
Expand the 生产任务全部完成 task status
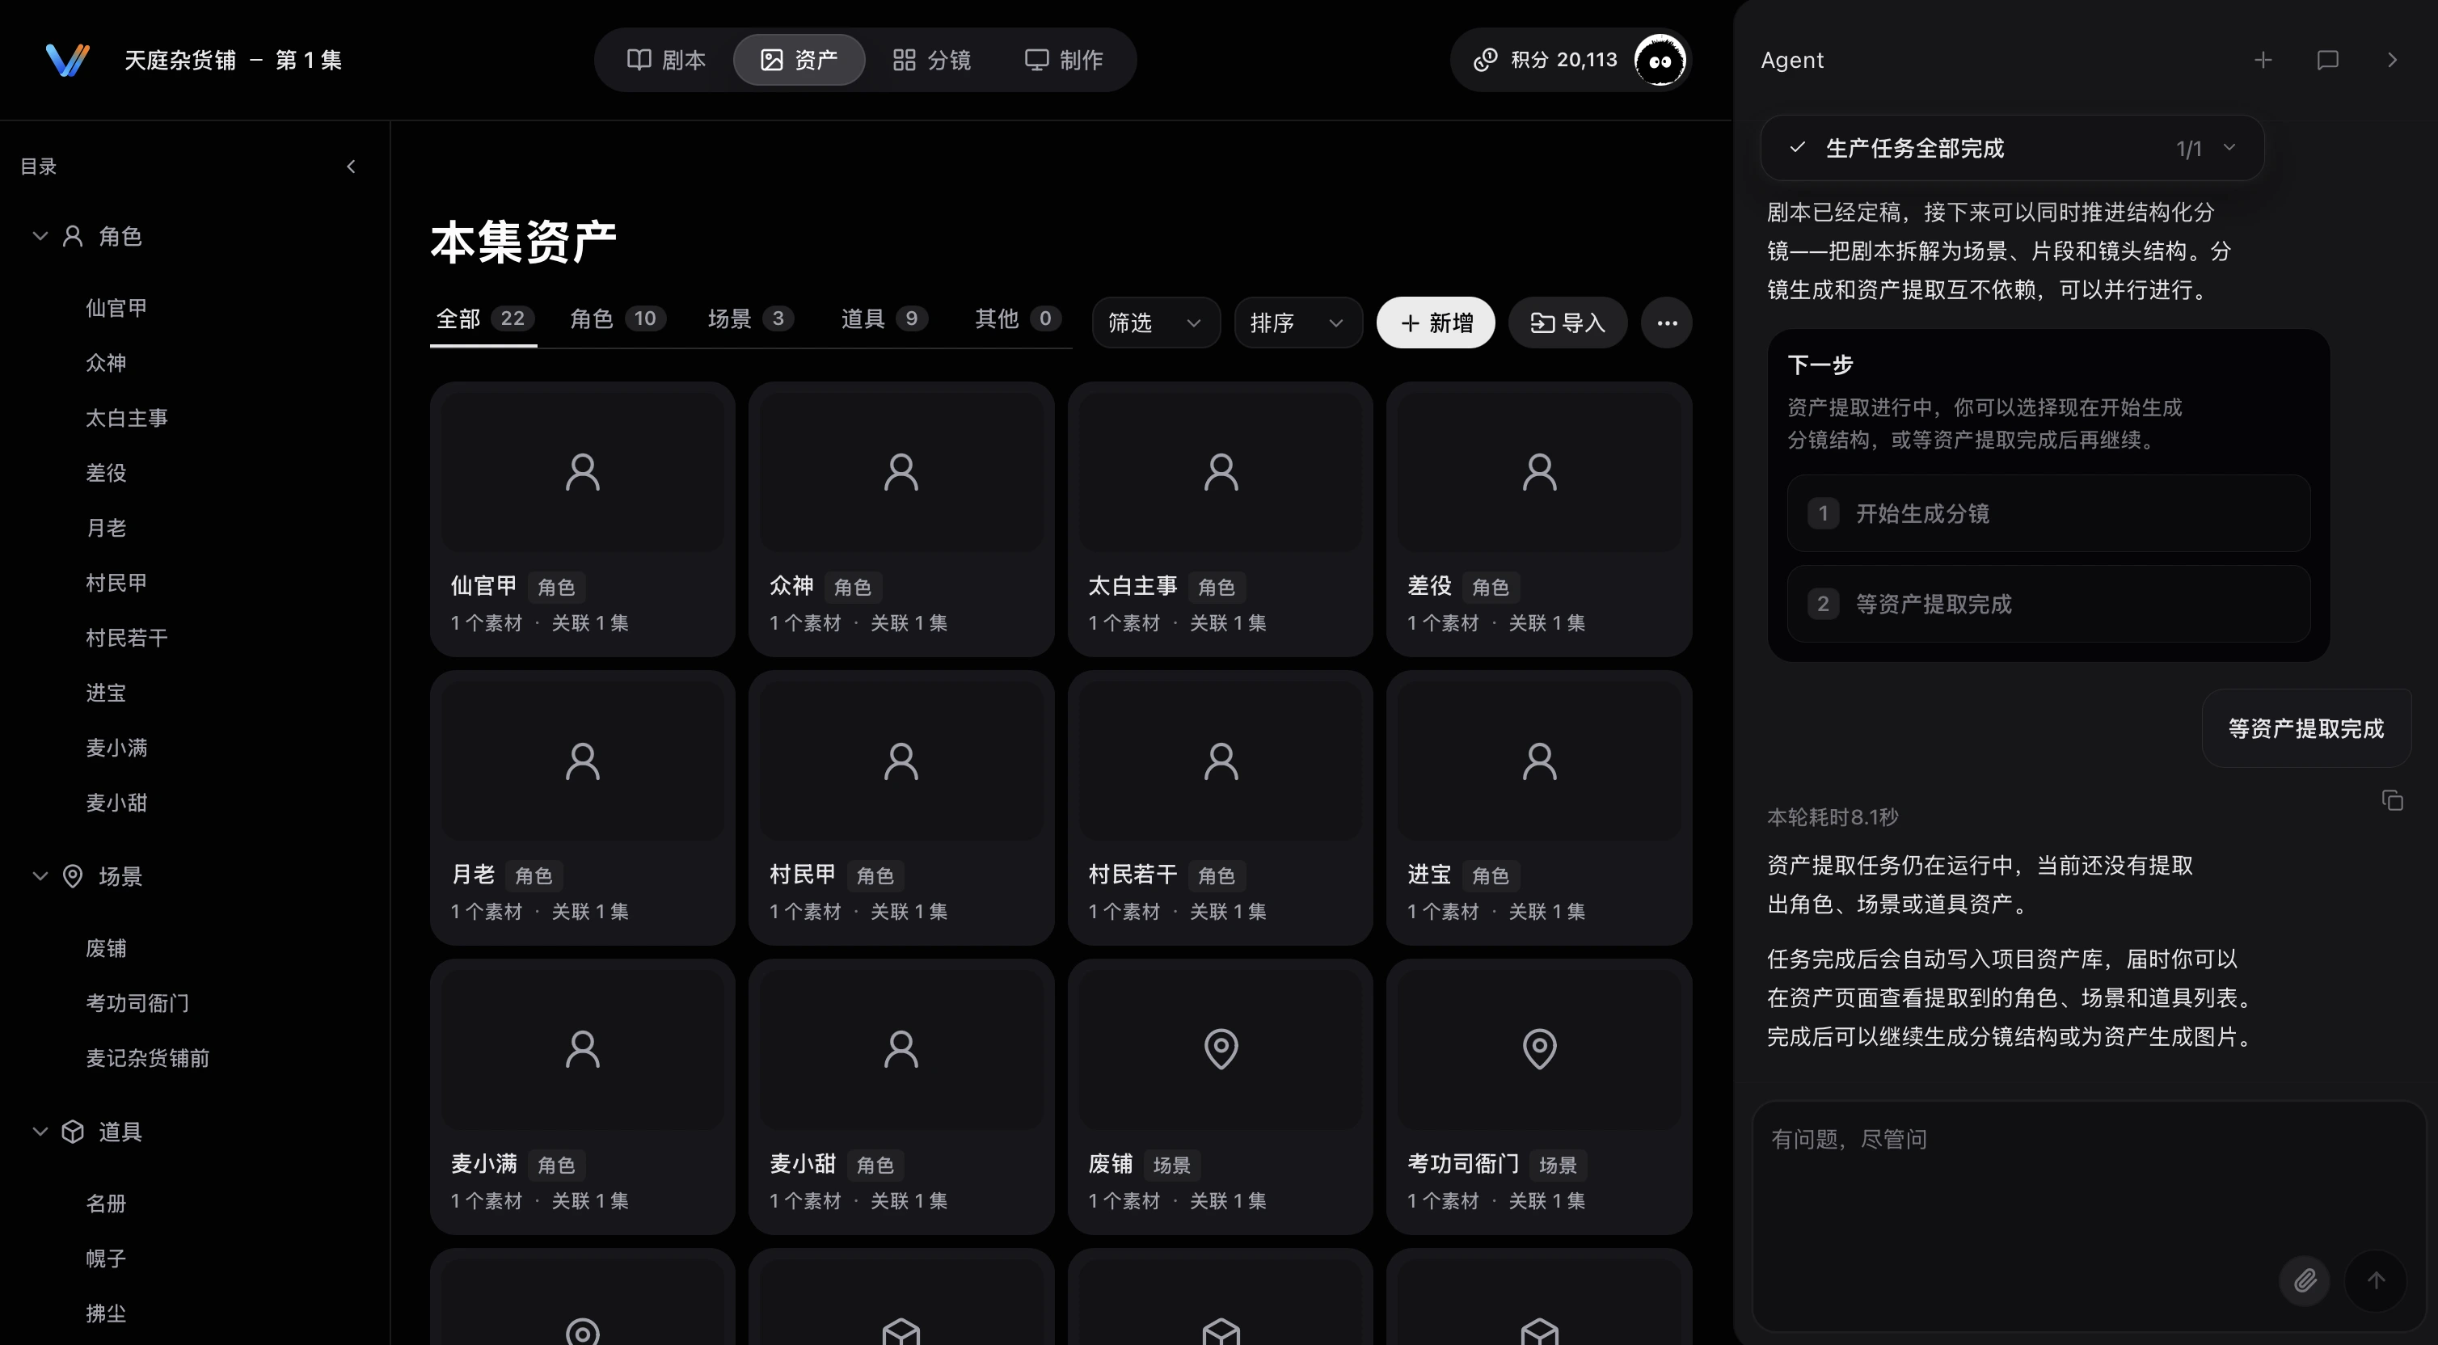click(2011, 149)
